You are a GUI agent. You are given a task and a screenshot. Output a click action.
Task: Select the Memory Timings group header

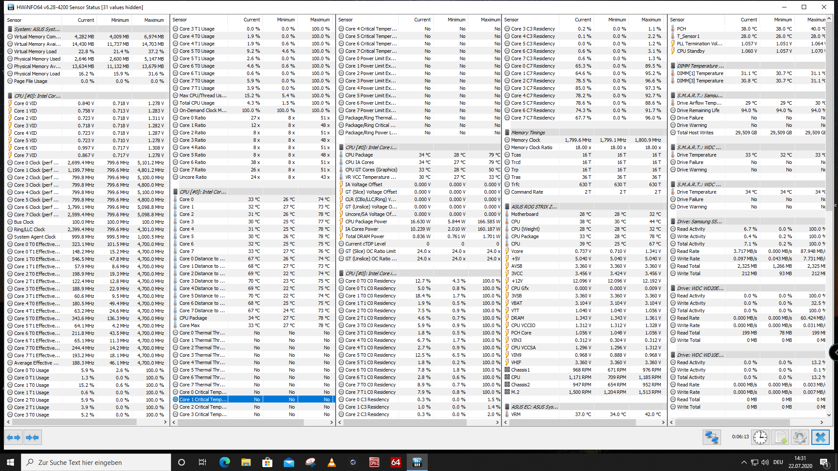(584, 133)
